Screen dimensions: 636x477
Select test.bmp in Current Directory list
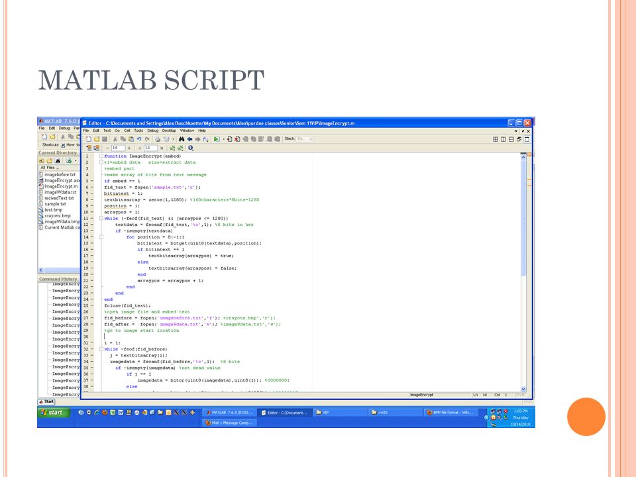pos(53,210)
